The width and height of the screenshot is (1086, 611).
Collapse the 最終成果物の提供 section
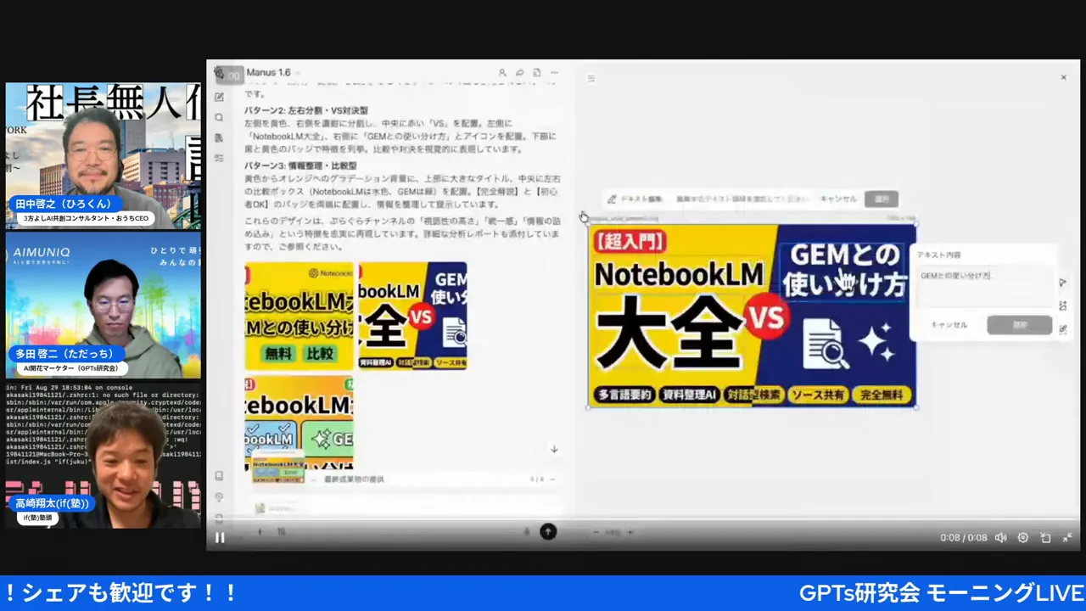[551, 478]
